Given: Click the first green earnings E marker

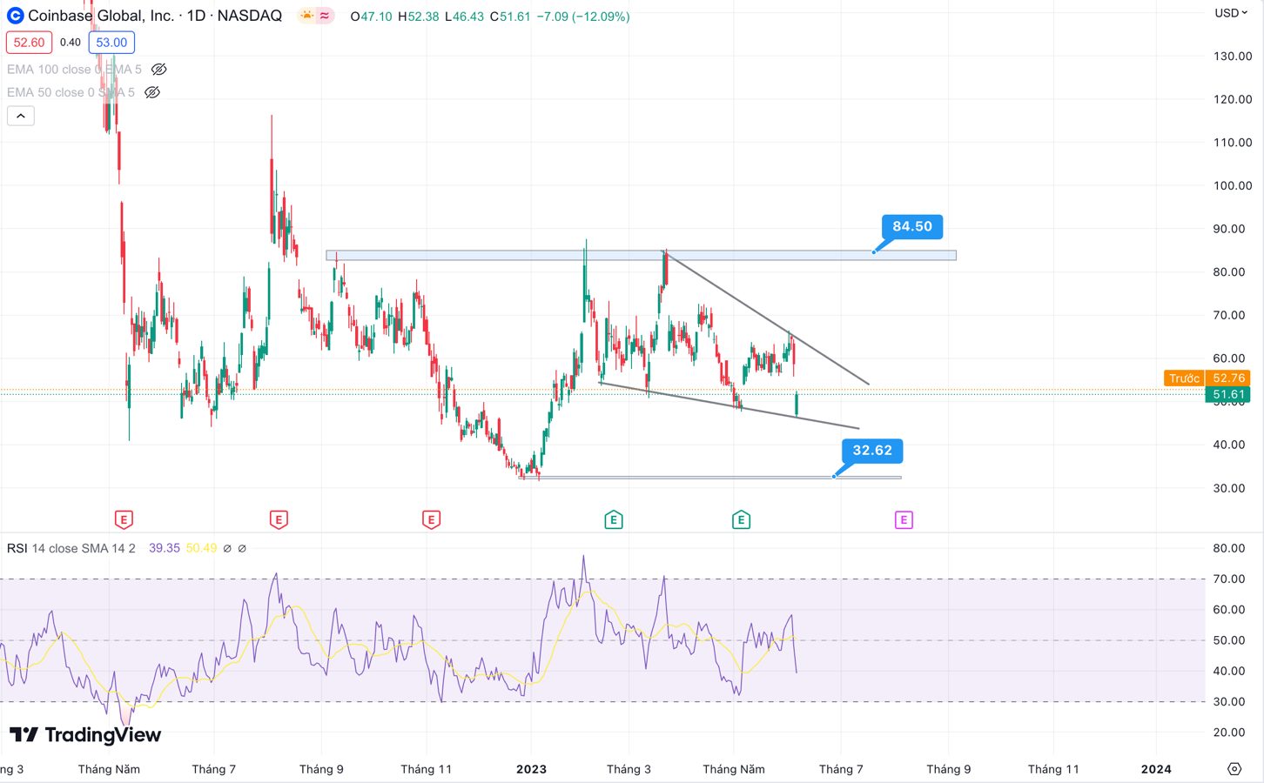Looking at the screenshot, I should [x=614, y=520].
